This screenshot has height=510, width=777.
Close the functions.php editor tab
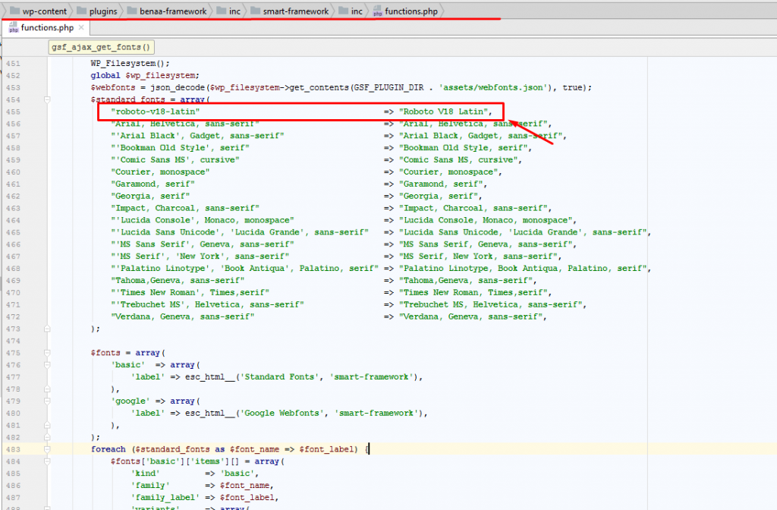(x=81, y=27)
